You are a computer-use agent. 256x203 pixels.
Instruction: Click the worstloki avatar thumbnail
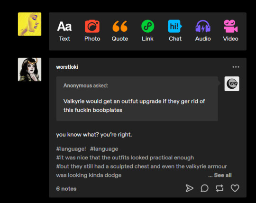[x=29, y=69]
